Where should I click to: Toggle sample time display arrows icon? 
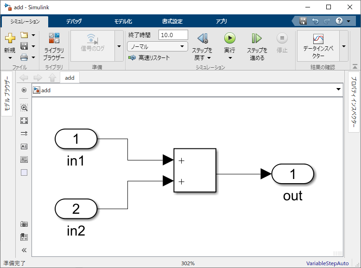click(24, 134)
